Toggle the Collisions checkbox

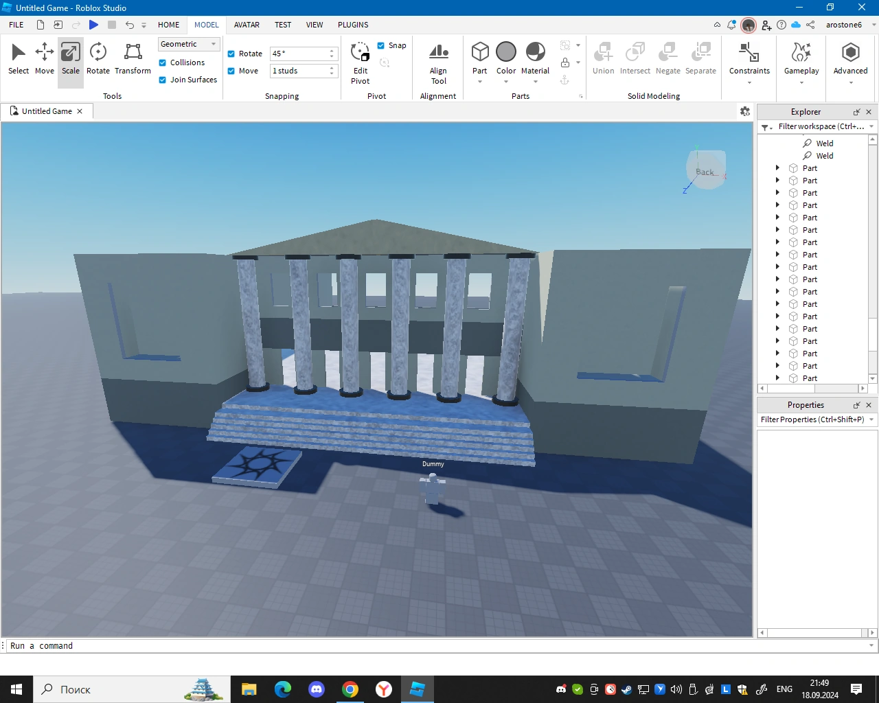tap(163, 62)
